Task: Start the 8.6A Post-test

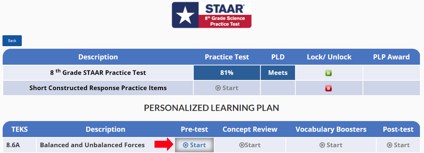Action: (x=398, y=145)
